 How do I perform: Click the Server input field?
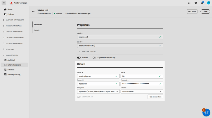point(96,76)
